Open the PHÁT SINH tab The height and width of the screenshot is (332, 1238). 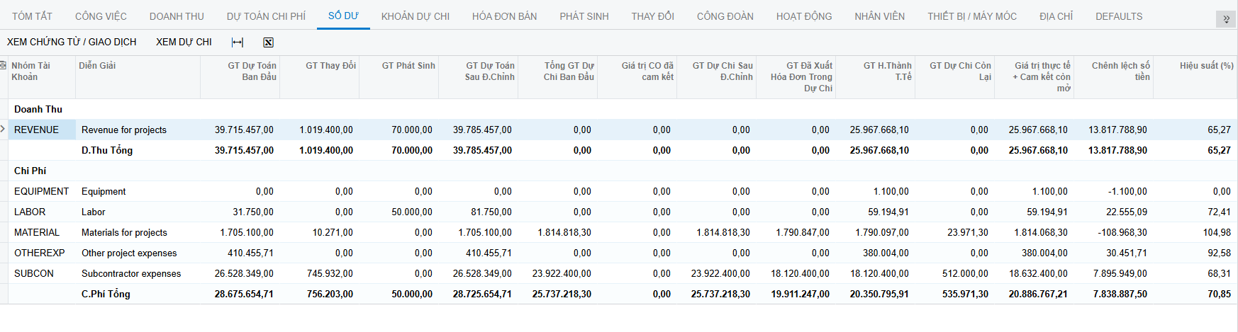tap(584, 16)
